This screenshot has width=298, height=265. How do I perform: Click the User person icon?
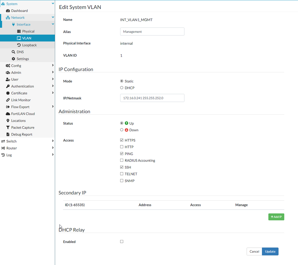tap(8, 79)
